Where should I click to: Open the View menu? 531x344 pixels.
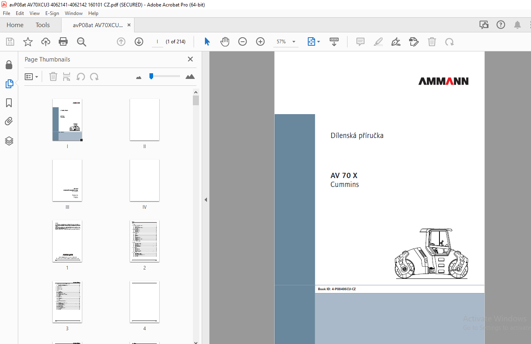pyautogui.click(x=35, y=13)
